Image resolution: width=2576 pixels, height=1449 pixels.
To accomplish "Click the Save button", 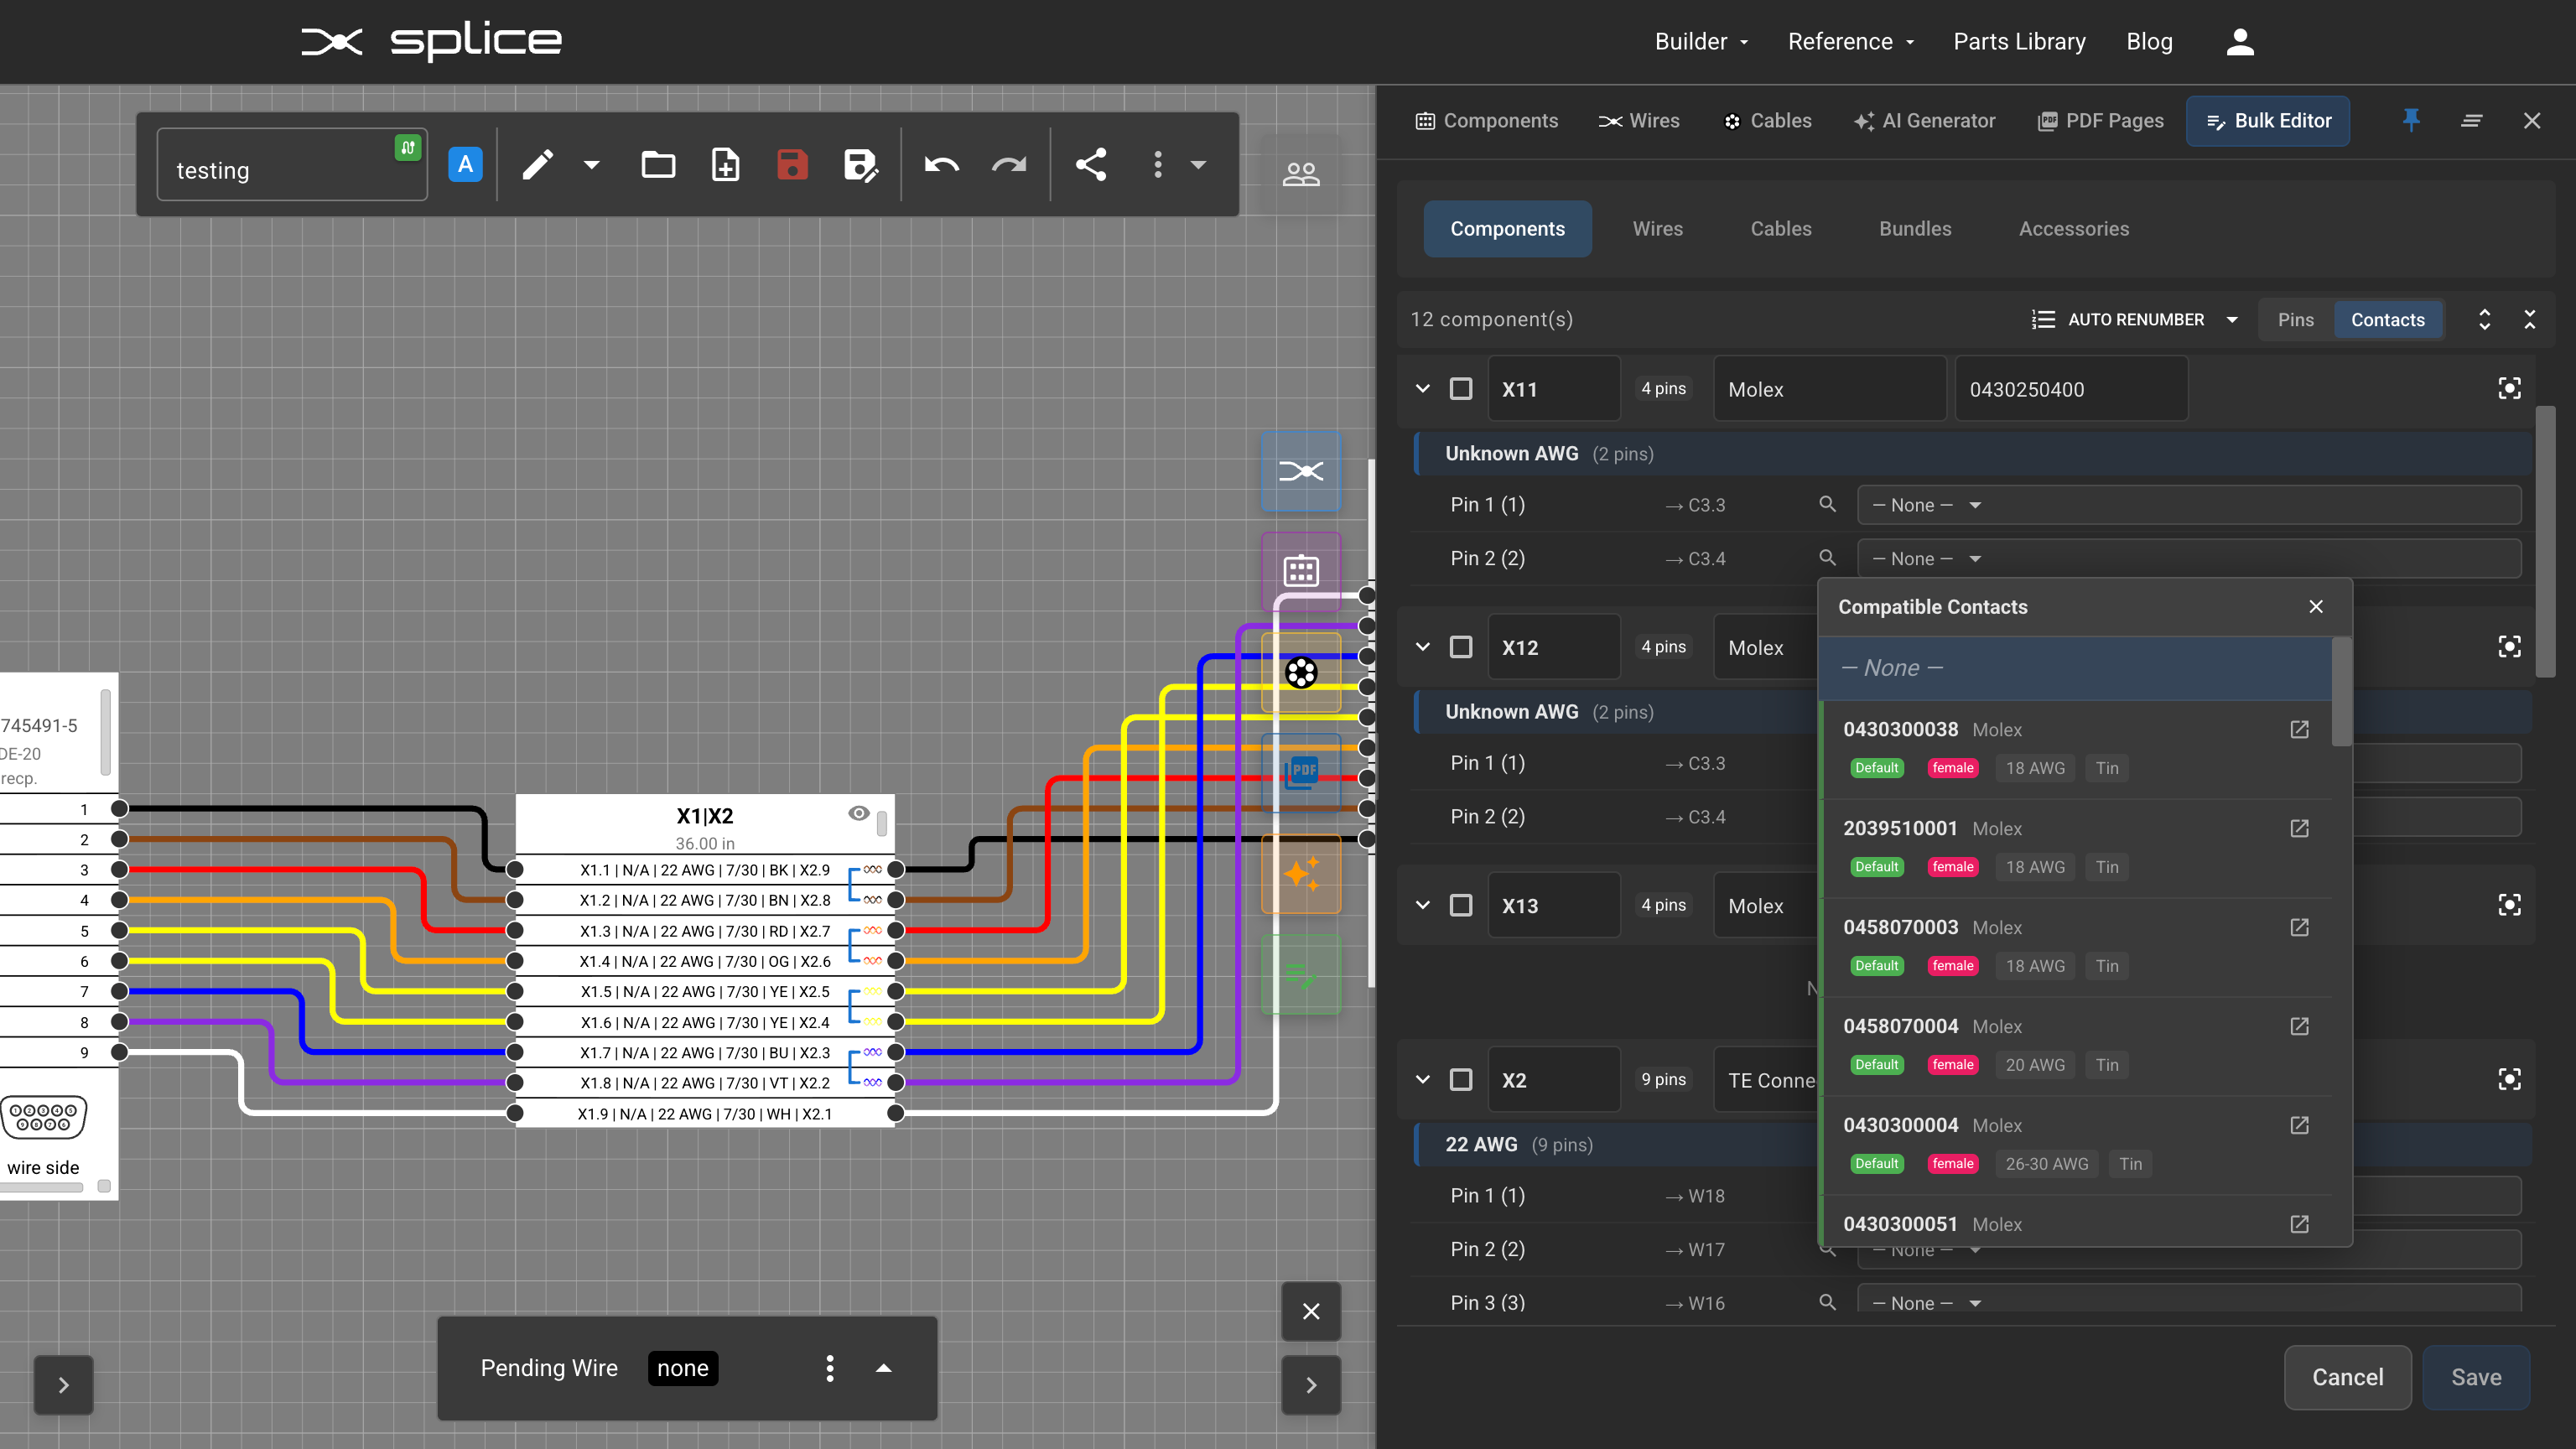I will (2477, 1377).
